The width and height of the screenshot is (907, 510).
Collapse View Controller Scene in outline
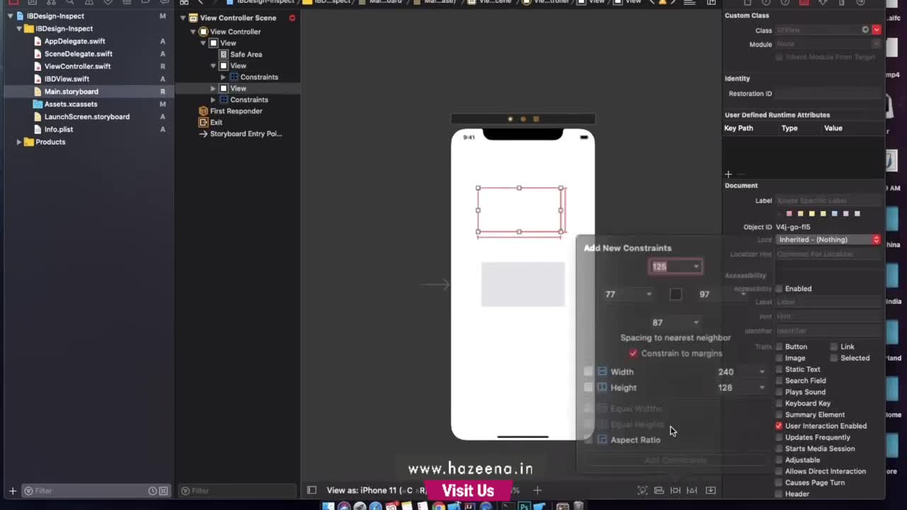(x=183, y=18)
